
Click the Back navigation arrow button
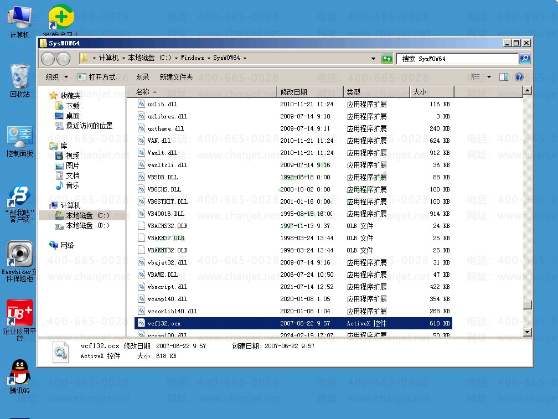point(48,59)
